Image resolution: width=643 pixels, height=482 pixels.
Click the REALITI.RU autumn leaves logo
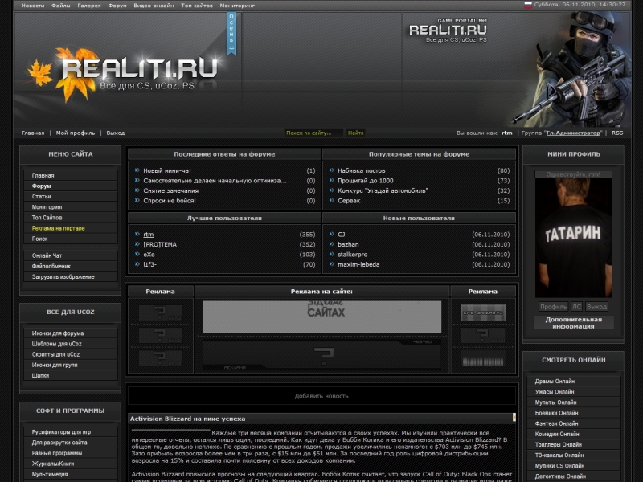(122, 74)
